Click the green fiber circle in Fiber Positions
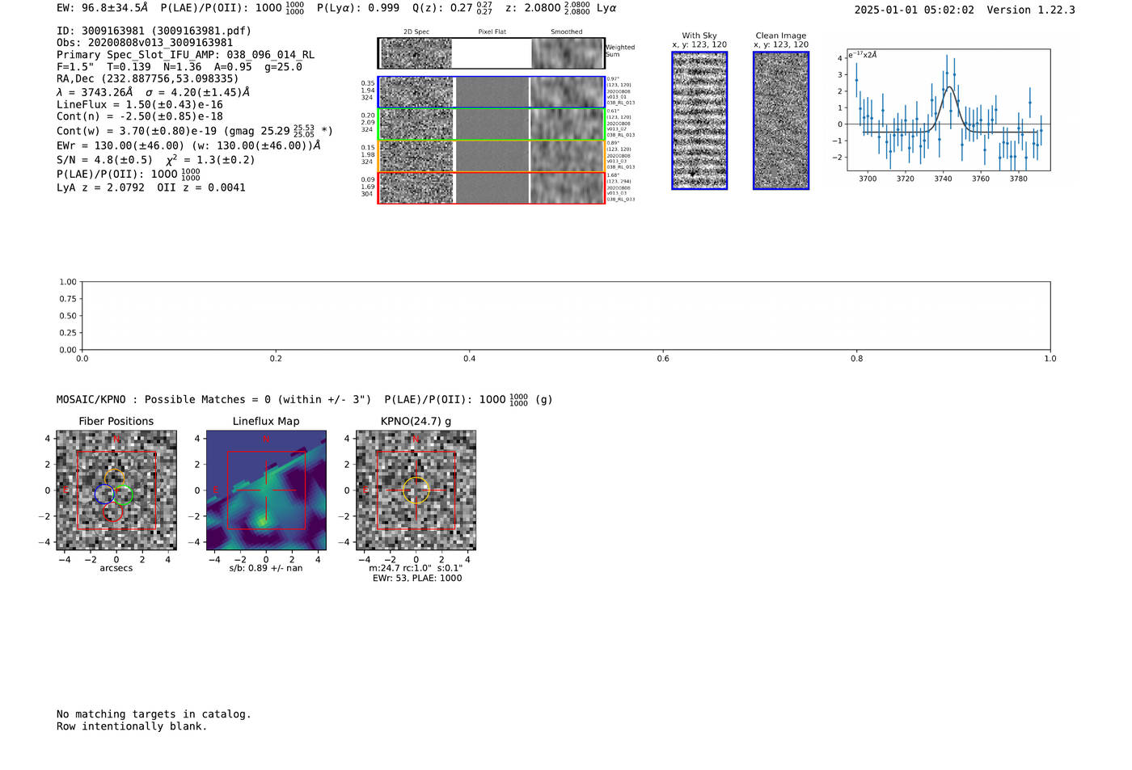Viewport: 1132px width, 770px height. pyautogui.click(x=123, y=496)
